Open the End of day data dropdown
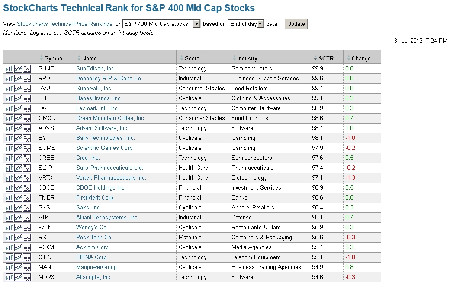Screen dimensions: 450x282 pyautogui.click(x=246, y=24)
